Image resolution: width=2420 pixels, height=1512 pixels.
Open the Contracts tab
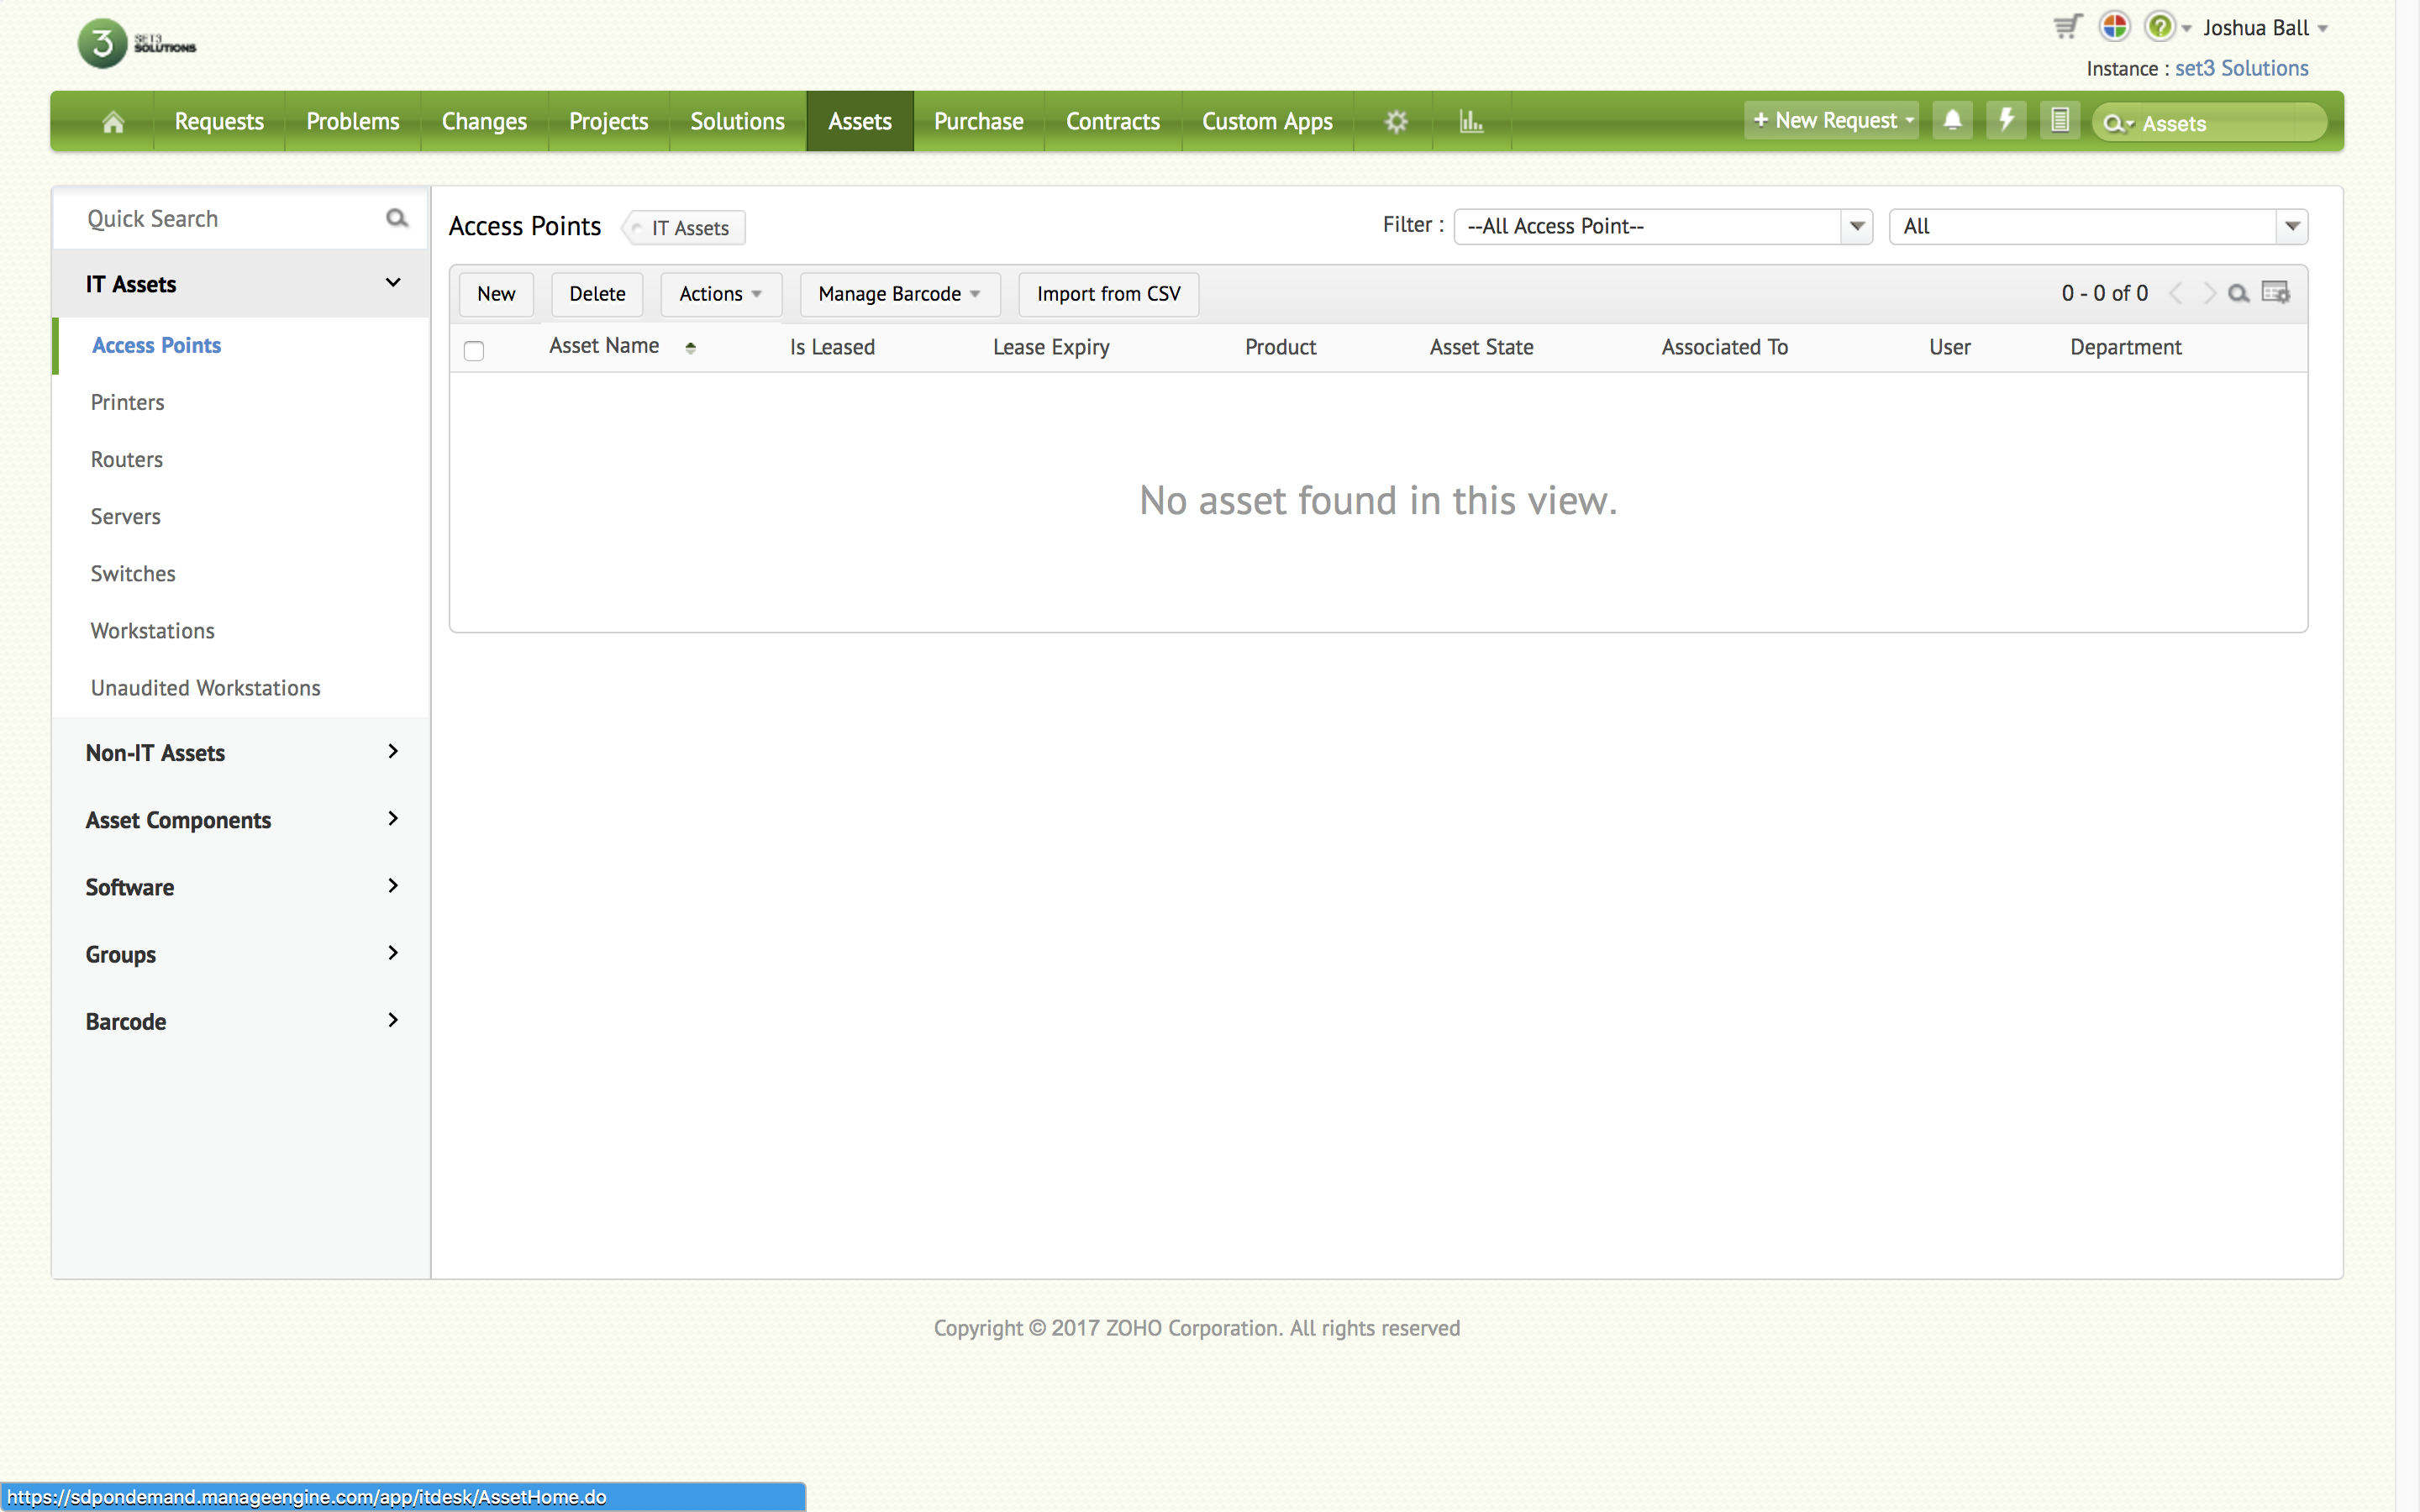click(1112, 122)
